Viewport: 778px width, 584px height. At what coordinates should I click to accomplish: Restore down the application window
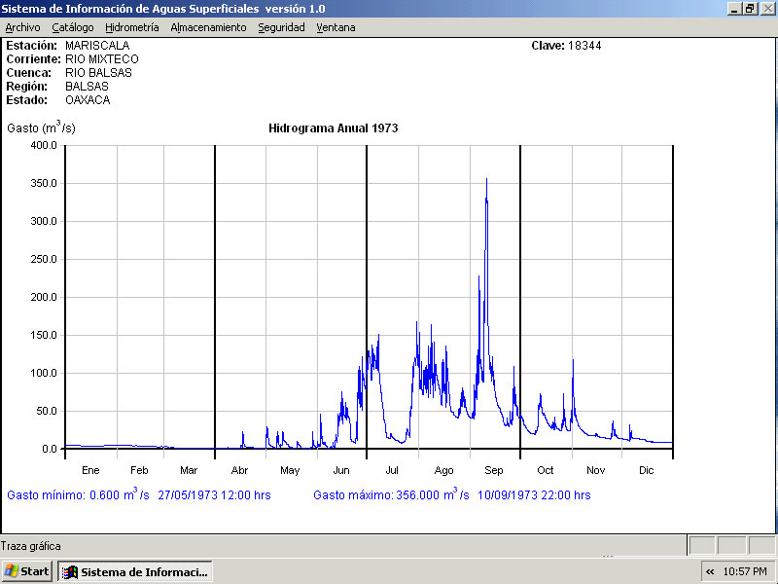(x=750, y=8)
